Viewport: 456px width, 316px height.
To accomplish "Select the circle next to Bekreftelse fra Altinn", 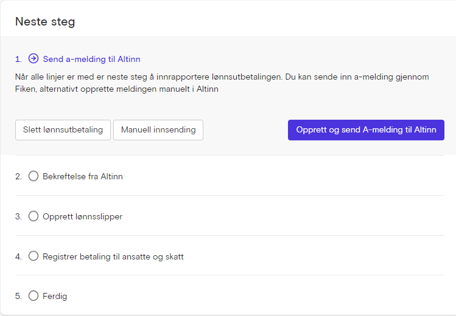I will (33, 176).
